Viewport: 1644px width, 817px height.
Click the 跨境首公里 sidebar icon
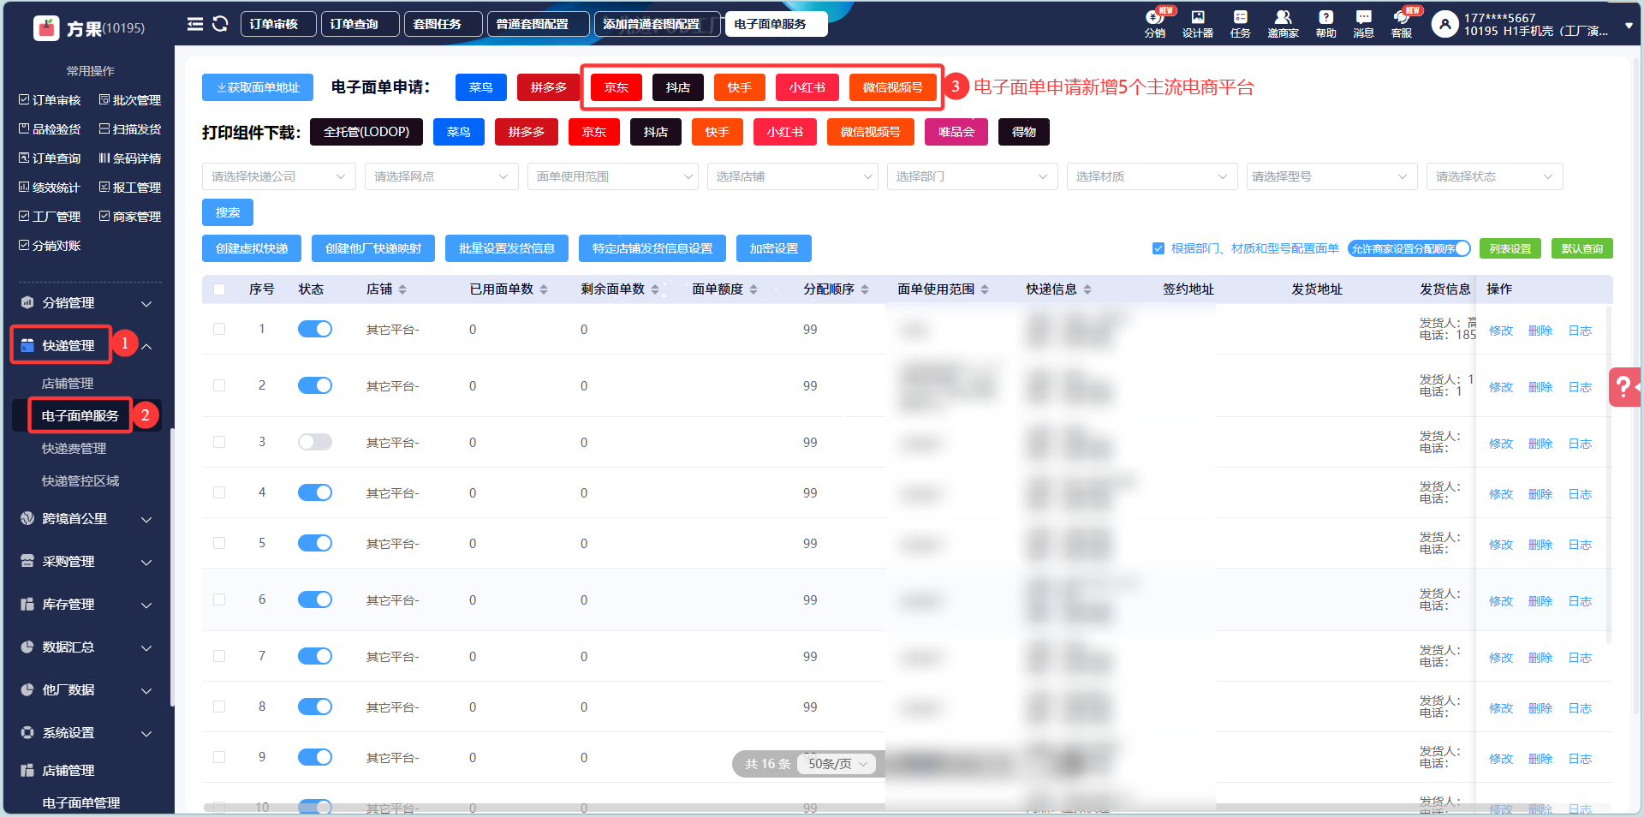[27, 519]
